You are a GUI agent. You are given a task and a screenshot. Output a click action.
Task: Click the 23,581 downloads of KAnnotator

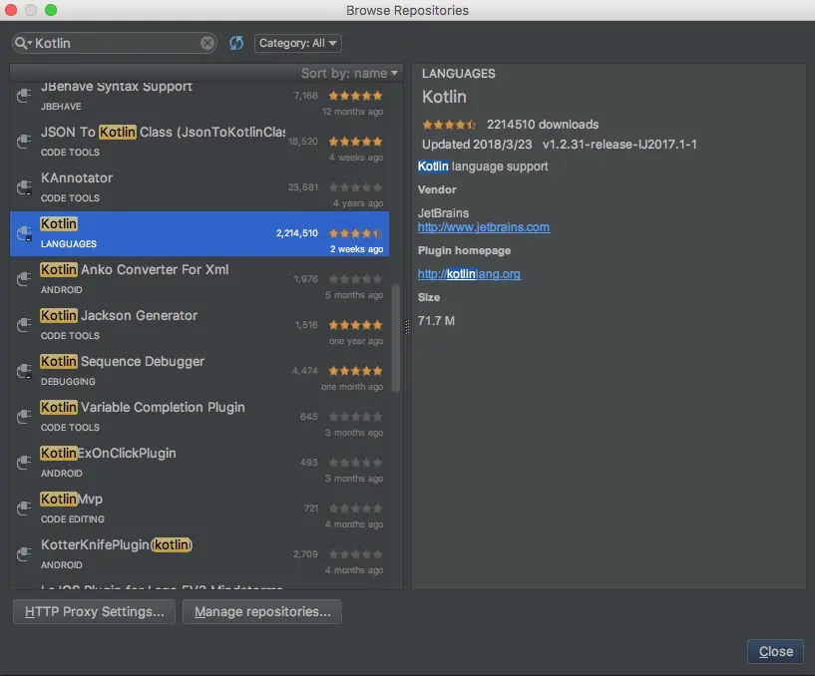pyautogui.click(x=303, y=187)
